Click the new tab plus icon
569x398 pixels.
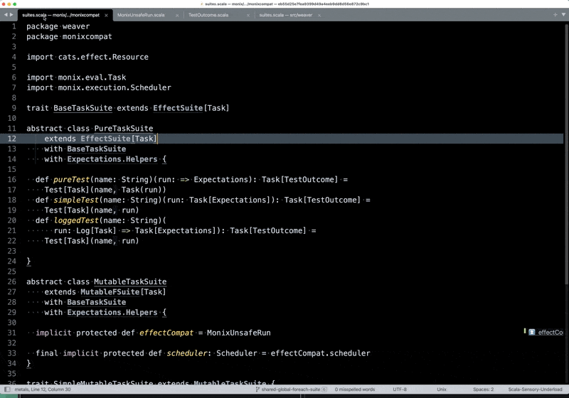pos(555,14)
